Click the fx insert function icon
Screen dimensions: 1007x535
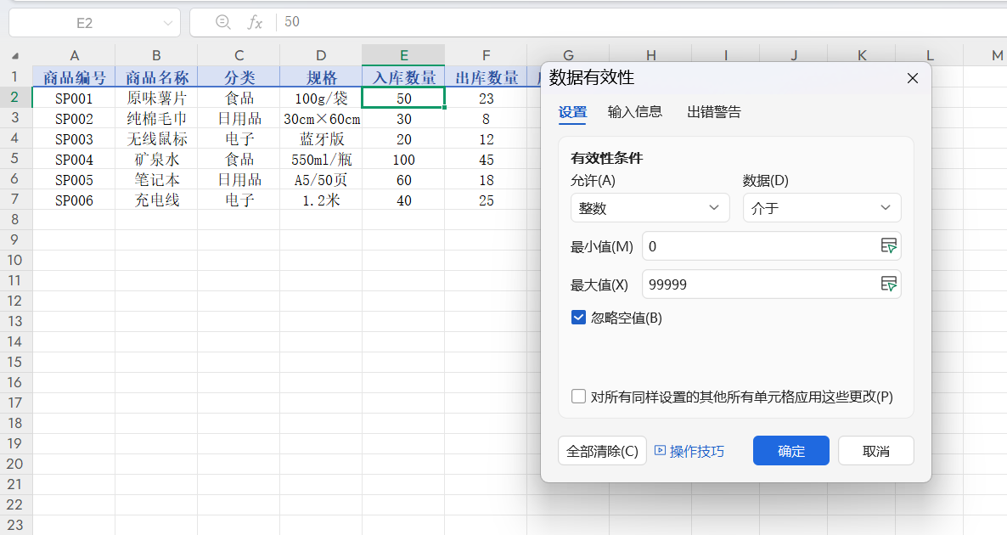255,22
